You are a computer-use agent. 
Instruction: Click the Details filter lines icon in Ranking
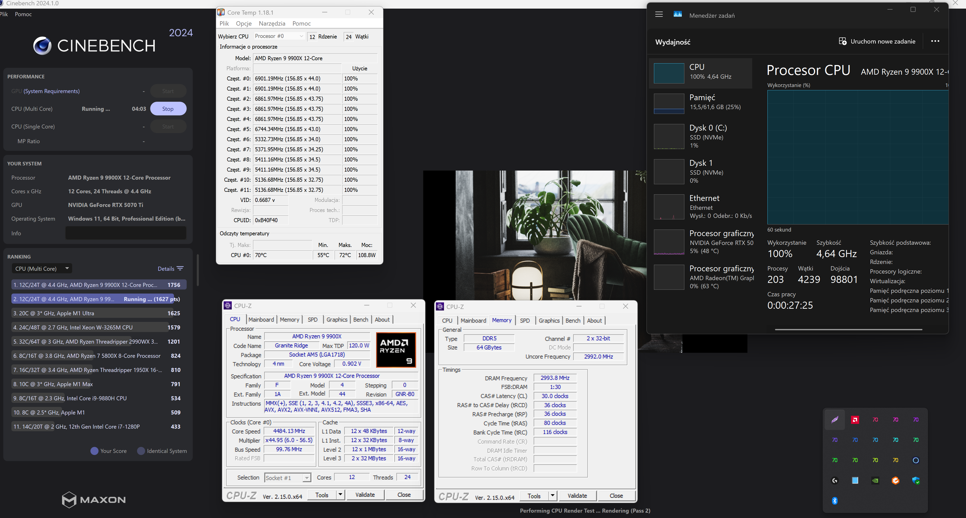(x=180, y=268)
